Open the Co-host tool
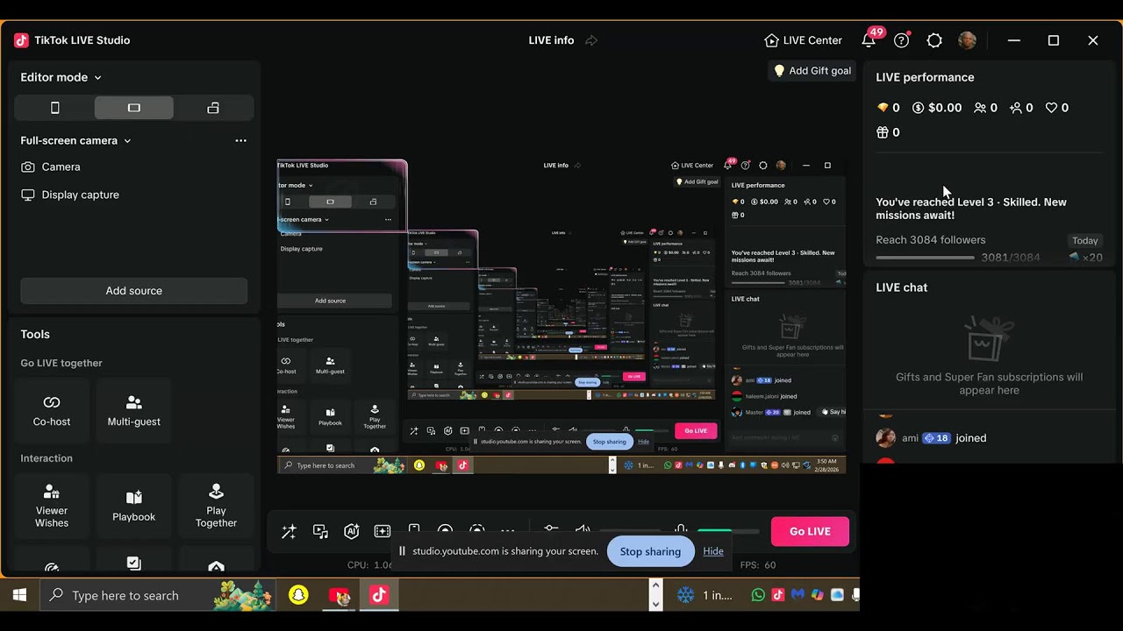1123x631 pixels. (x=52, y=410)
